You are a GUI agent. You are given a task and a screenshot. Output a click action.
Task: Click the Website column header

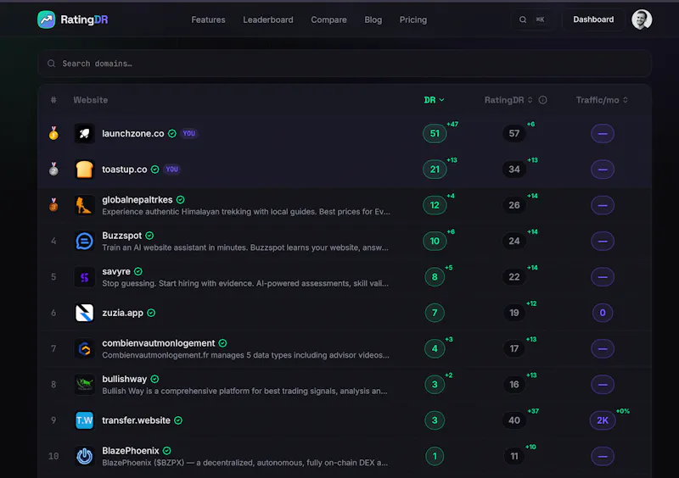[91, 100]
